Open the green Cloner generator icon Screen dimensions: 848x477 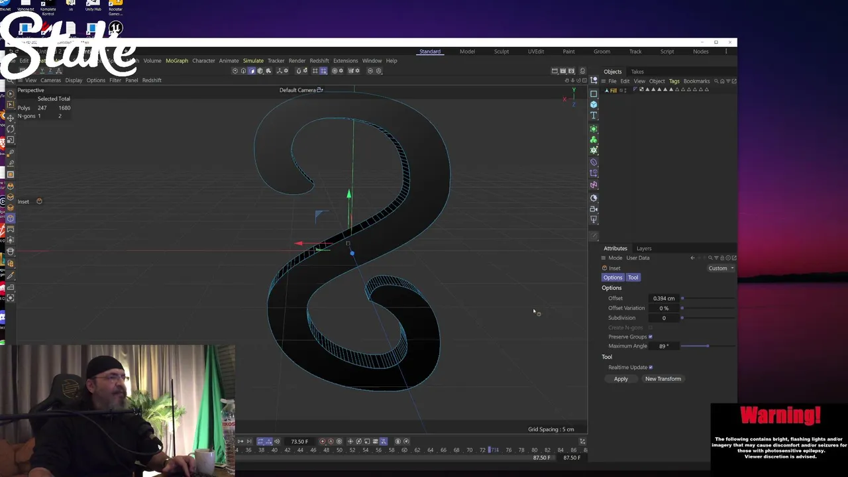[594, 140]
